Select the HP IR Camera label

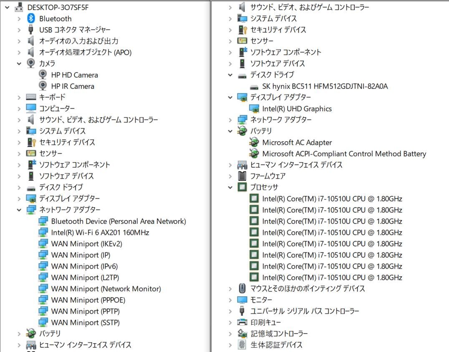tap(73, 86)
